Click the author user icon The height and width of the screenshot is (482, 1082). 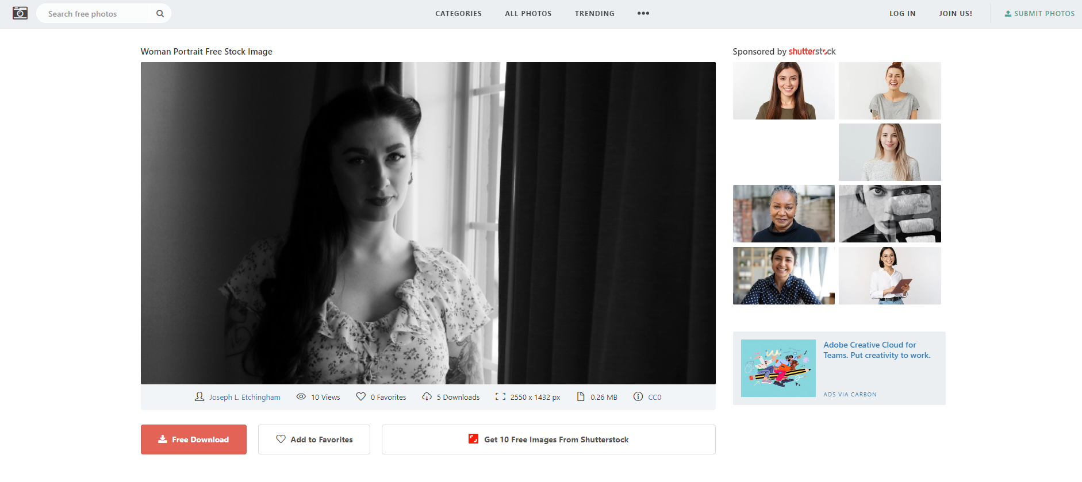tap(199, 396)
